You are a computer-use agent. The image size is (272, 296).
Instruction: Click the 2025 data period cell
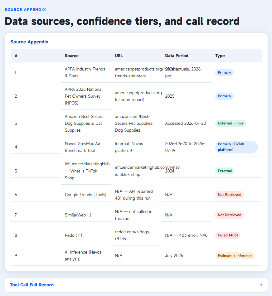click(170, 96)
